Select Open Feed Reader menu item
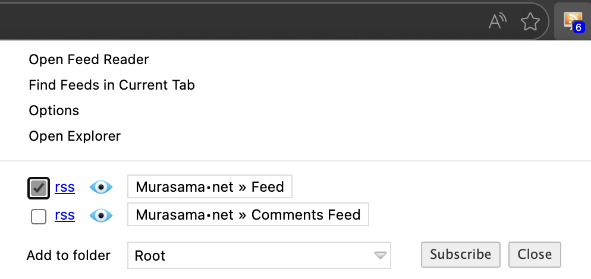 tap(89, 59)
